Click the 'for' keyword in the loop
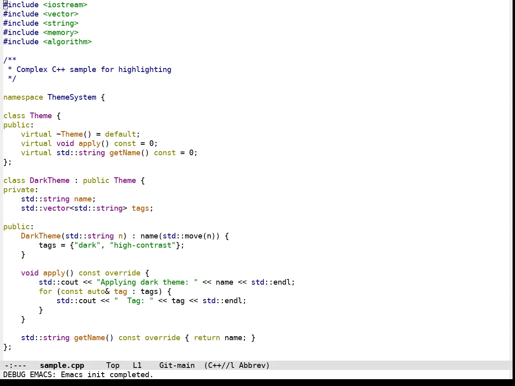The image size is (515, 386). (x=45, y=292)
